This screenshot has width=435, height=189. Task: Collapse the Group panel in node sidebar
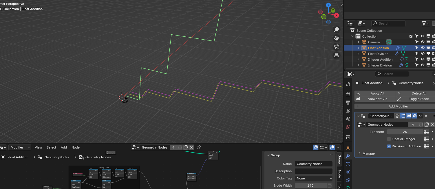268,155
